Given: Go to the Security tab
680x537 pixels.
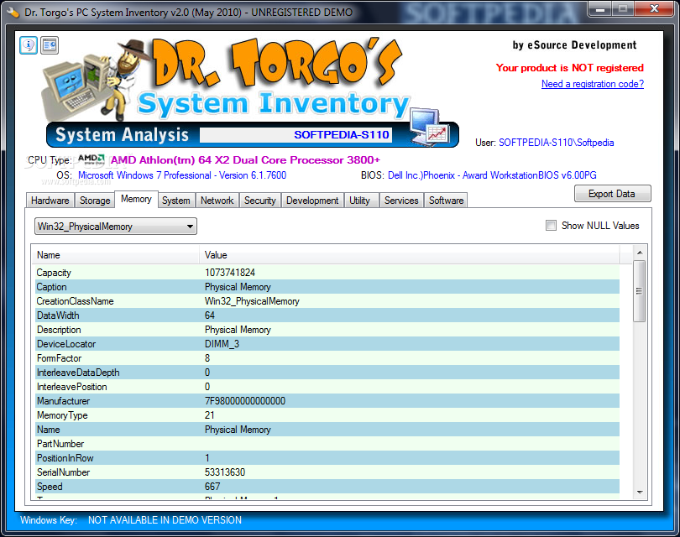Looking at the screenshot, I should pos(259,201).
